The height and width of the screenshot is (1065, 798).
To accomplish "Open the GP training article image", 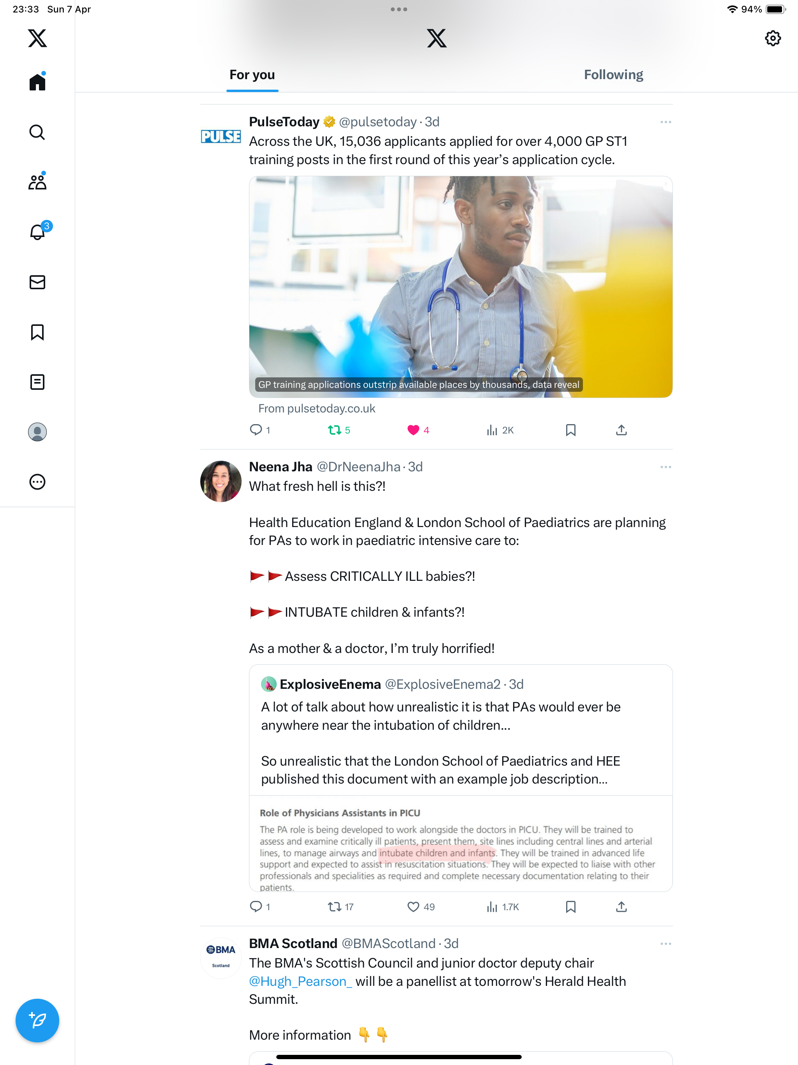I will tap(461, 287).
